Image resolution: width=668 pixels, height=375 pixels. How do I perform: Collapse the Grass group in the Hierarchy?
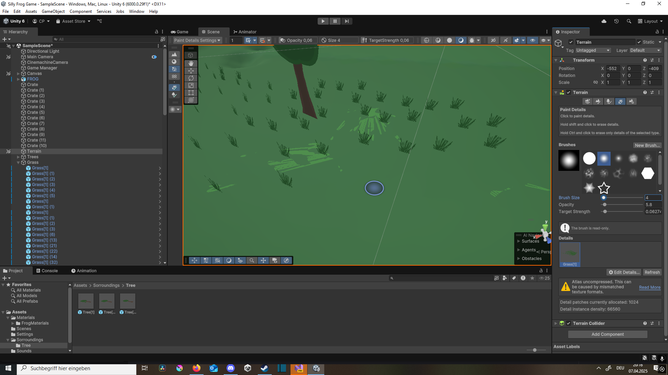tap(18, 162)
